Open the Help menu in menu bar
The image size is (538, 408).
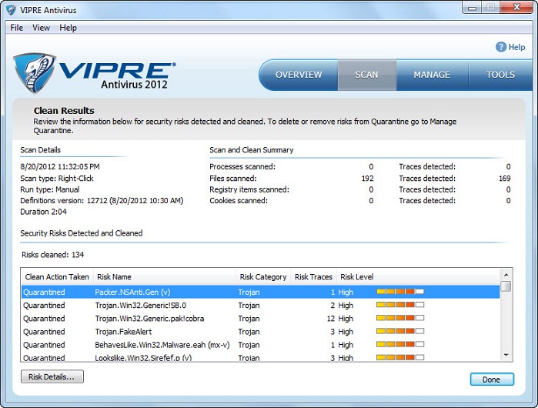[x=68, y=28]
